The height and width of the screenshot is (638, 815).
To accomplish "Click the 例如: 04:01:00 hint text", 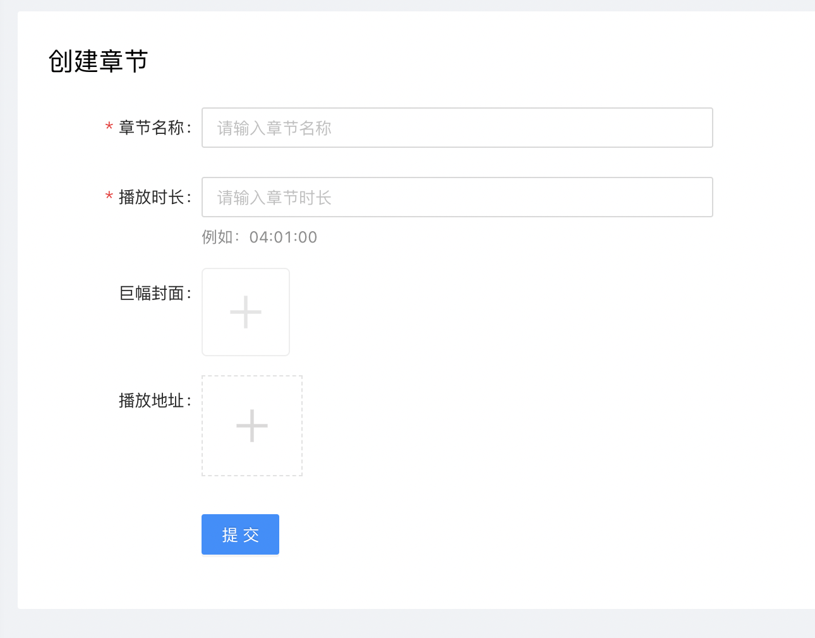I will [259, 237].
